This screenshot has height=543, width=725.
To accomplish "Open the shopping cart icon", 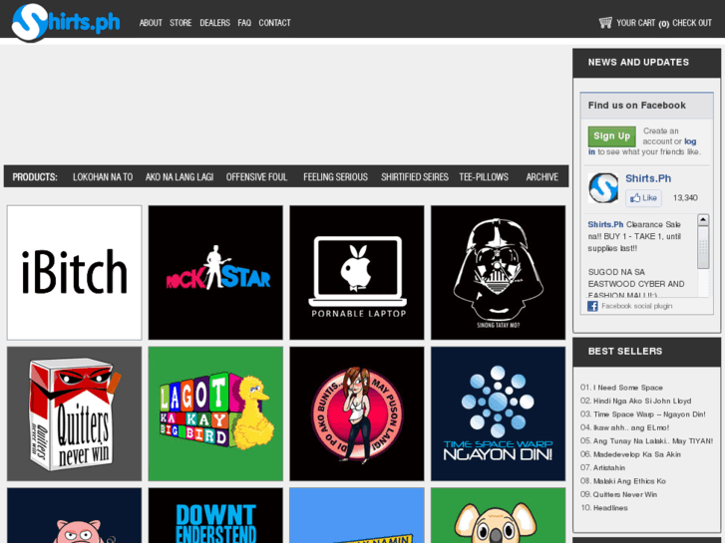I will pyautogui.click(x=605, y=22).
